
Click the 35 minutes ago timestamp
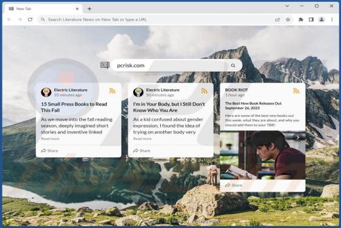pyautogui.click(x=68, y=95)
